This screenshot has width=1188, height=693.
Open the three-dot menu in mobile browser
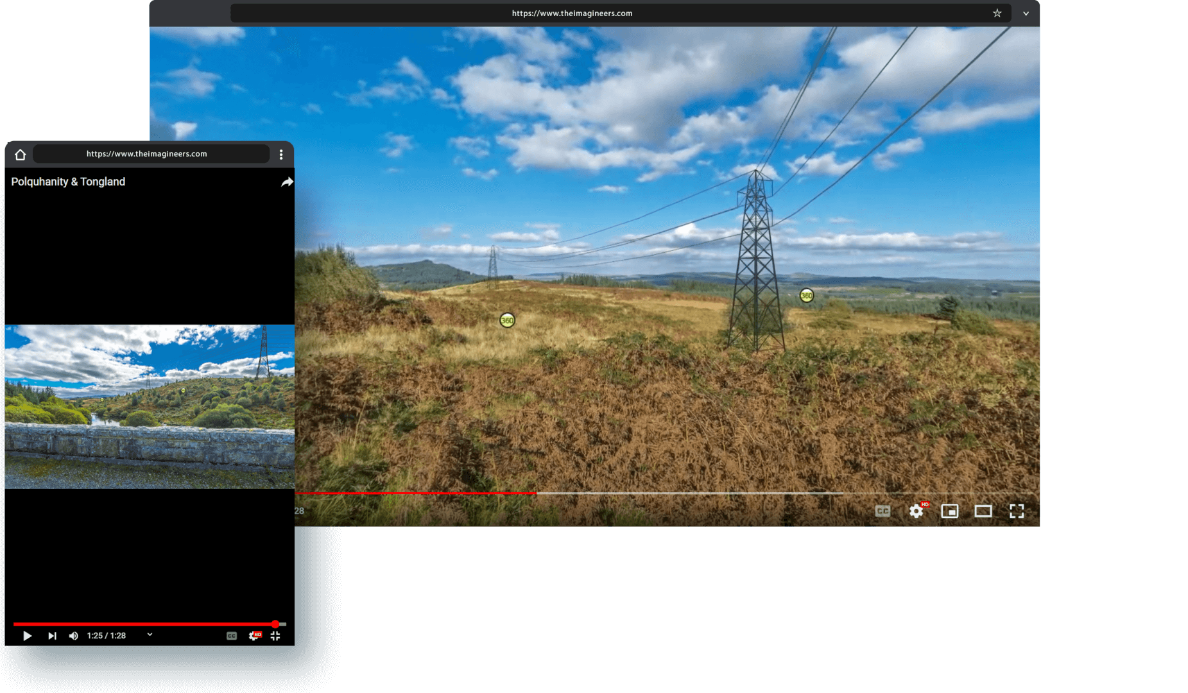click(281, 155)
